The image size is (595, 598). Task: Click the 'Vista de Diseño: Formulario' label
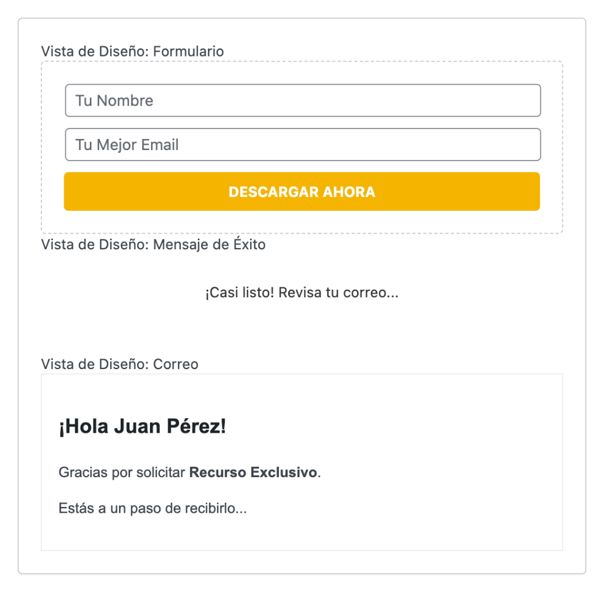pyautogui.click(x=132, y=51)
